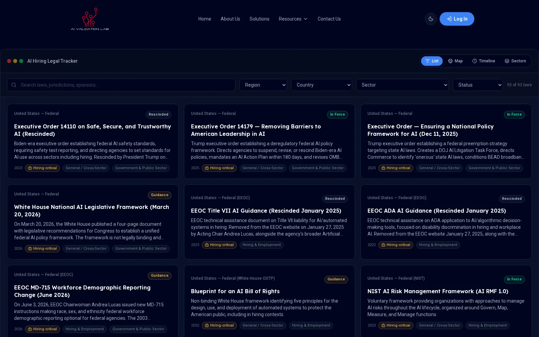Click In Force badge on NIST AI RMF card
The image size is (539, 337).
[x=514, y=279]
